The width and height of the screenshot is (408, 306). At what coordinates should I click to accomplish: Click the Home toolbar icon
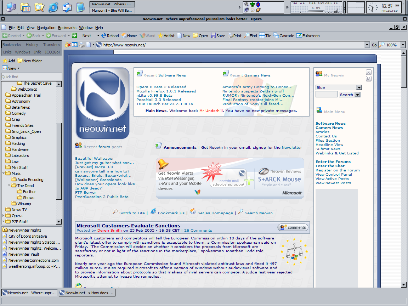(x=124, y=35)
